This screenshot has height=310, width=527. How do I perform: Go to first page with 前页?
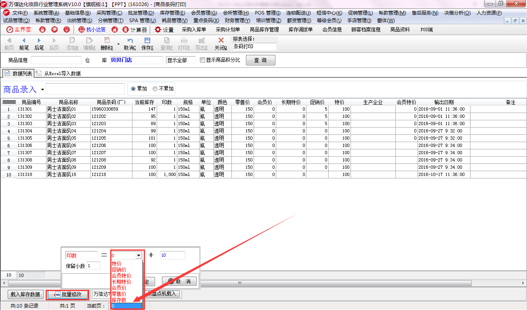(9, 44)
